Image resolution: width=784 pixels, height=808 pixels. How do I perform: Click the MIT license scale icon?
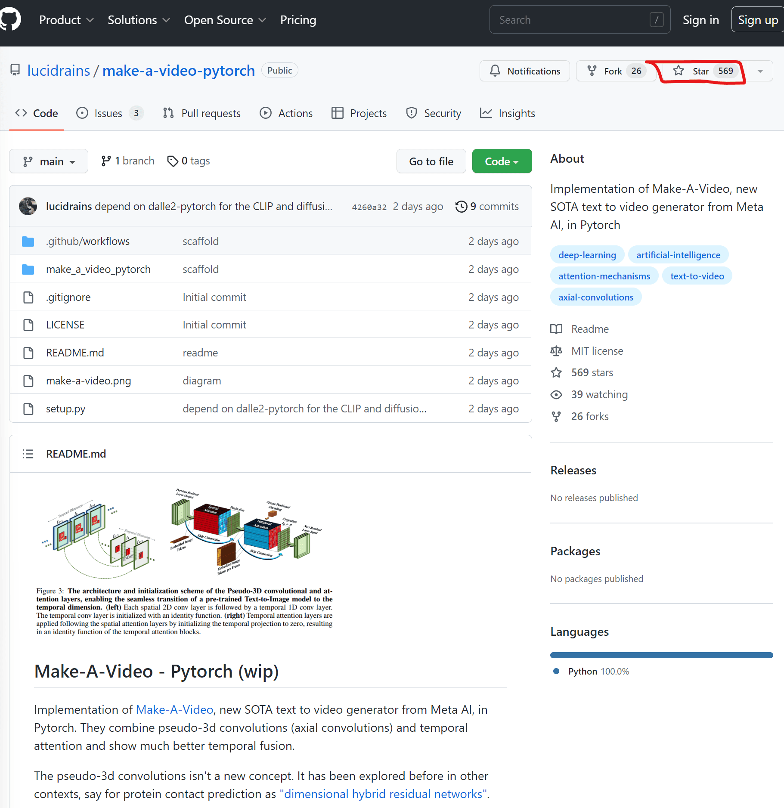click(556, 351)
